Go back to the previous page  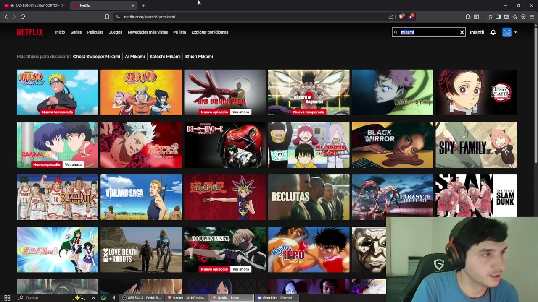(x=6, y=17)
